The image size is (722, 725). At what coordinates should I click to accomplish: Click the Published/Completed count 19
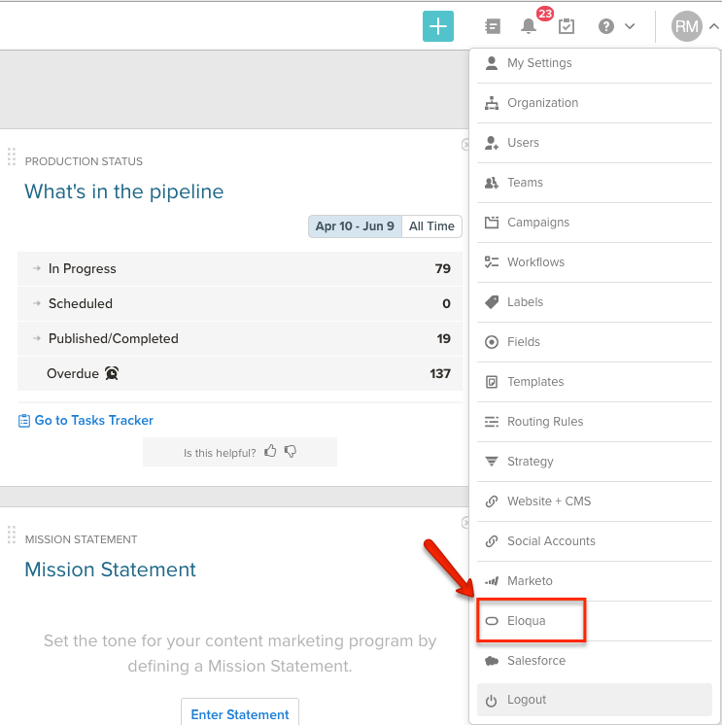(444, 339)
